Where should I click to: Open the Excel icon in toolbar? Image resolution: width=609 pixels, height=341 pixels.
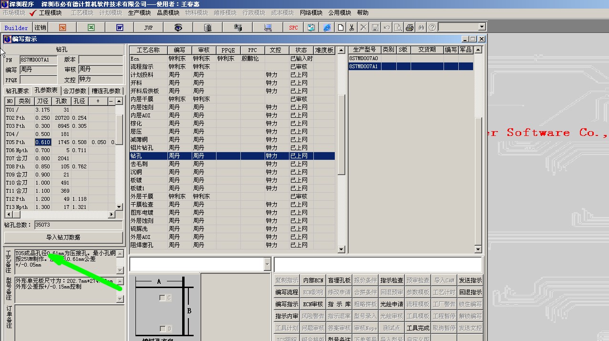coord(91,28)
